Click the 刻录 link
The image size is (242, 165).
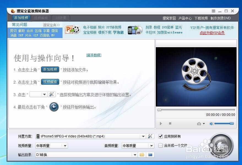(x=149, y=27)
